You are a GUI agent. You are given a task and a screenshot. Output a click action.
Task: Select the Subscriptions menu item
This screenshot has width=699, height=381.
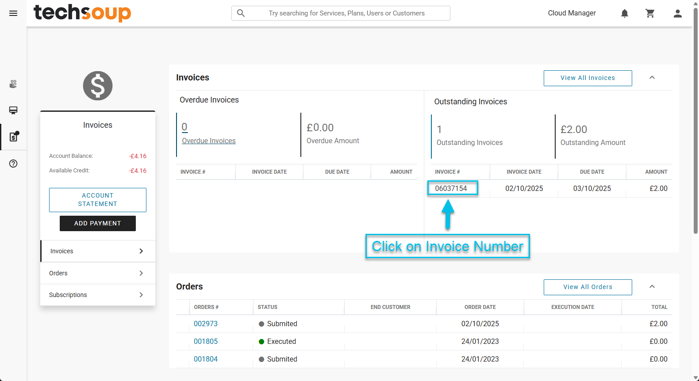point(98,295)
